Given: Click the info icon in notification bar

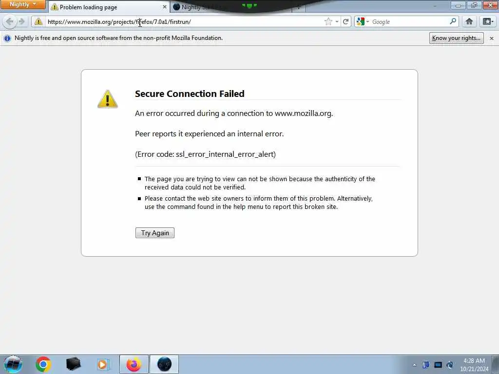Looking at the screenshot, I should tap(7, 38).
